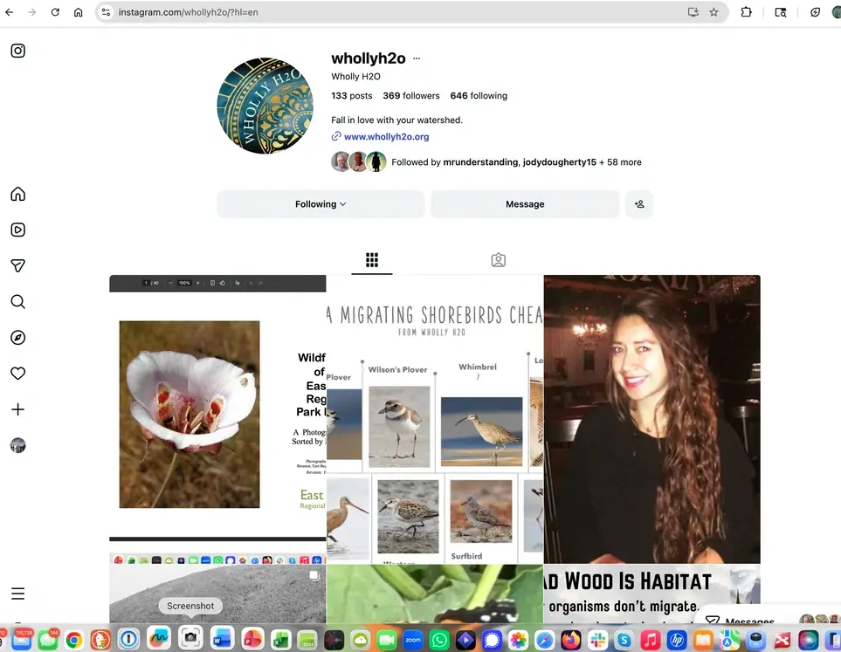Switch to the Posts grid tab

point(372,260)
